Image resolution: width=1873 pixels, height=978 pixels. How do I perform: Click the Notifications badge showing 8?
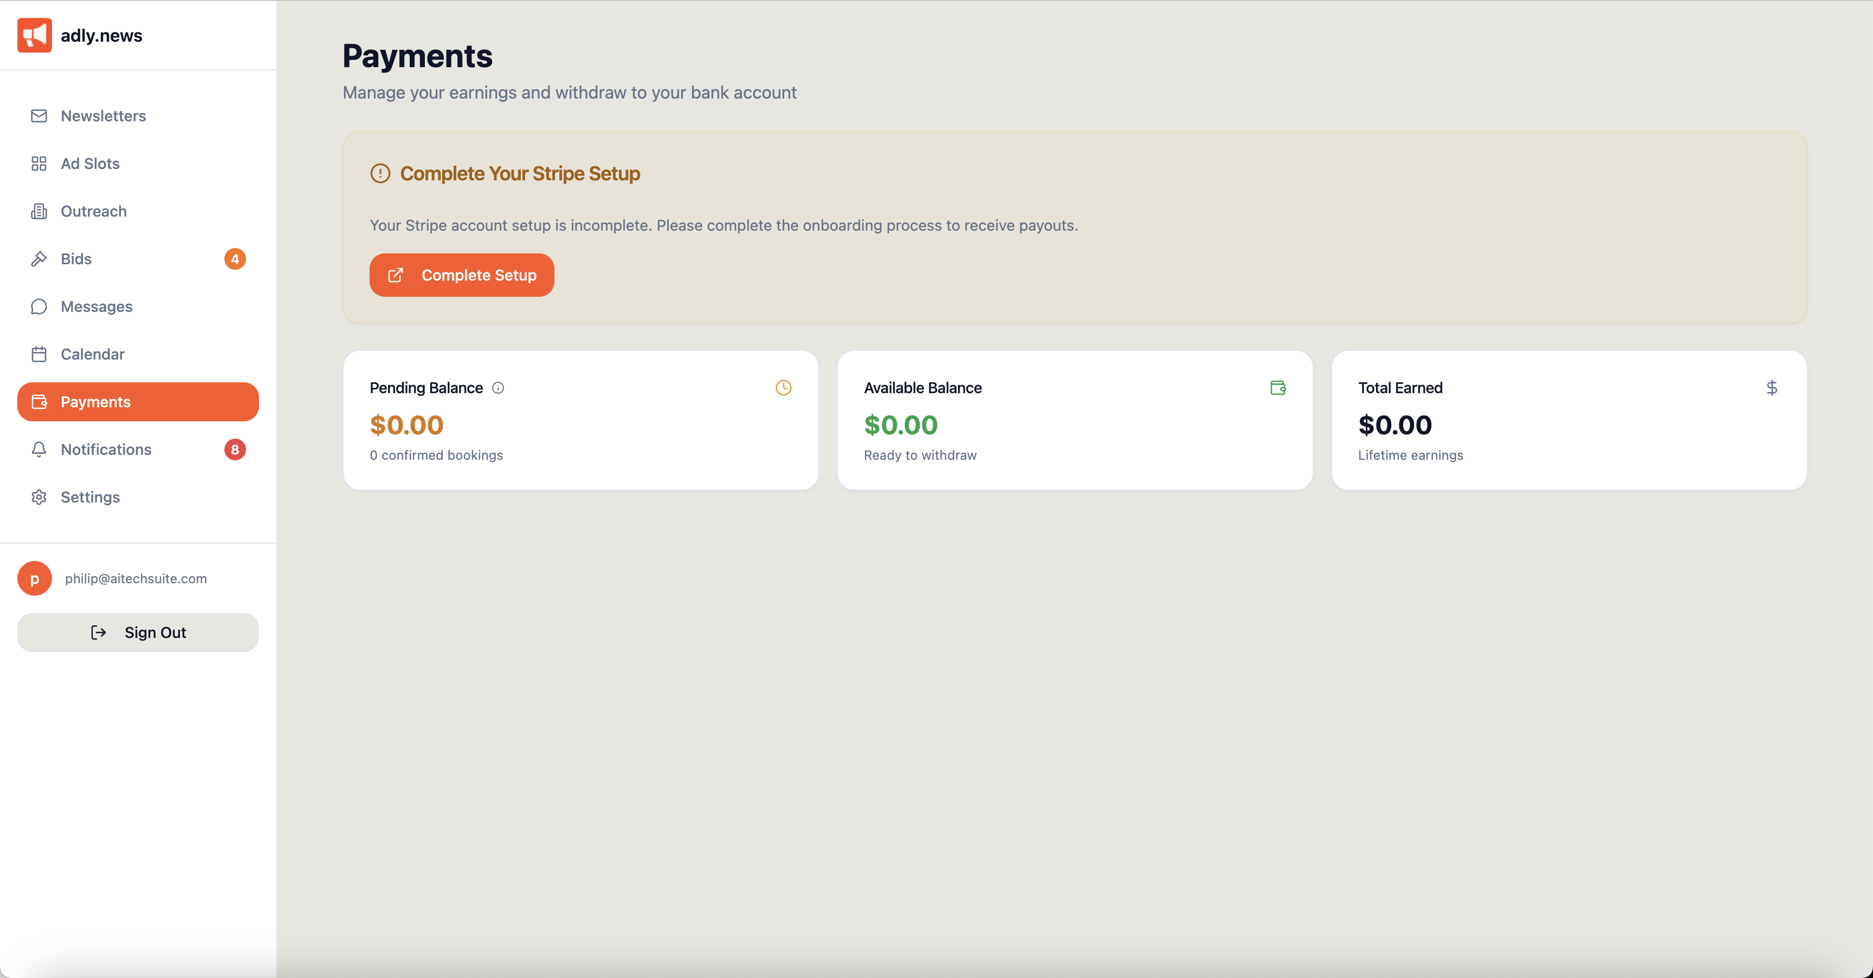point(235,450)
